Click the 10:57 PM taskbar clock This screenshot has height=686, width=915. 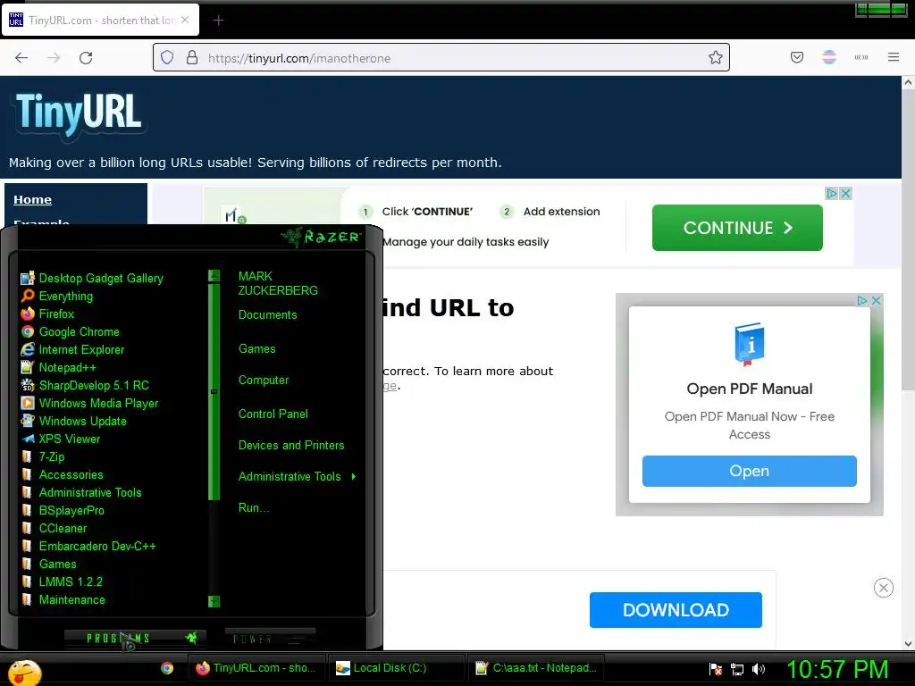tap(838, 669)
